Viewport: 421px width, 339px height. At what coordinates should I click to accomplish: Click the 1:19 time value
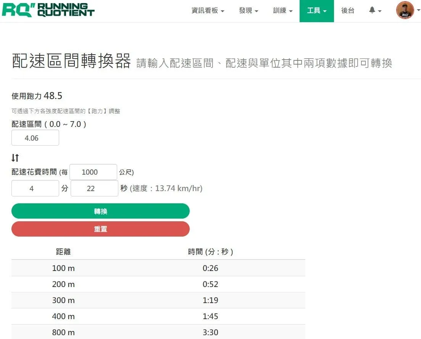[x=210, y=300]
